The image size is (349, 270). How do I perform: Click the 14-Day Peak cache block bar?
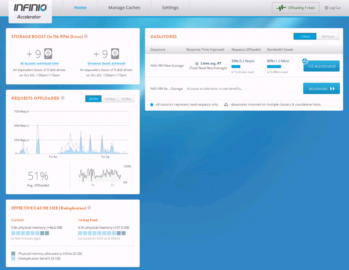click(102, 233)
